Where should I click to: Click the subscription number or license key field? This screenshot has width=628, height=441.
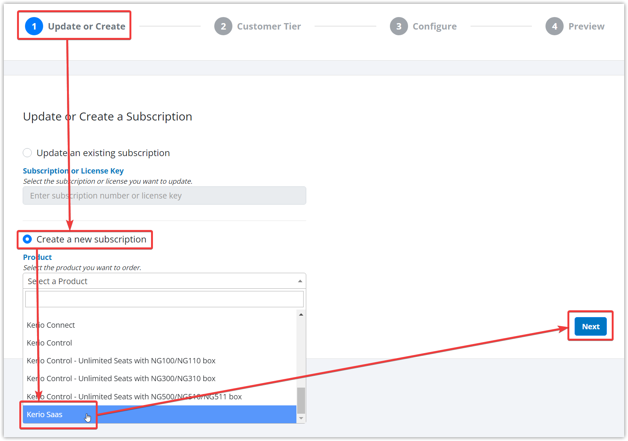(164, 195)
